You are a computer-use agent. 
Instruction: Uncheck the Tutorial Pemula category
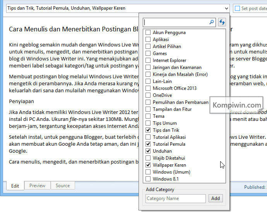(x=148, y=144)
